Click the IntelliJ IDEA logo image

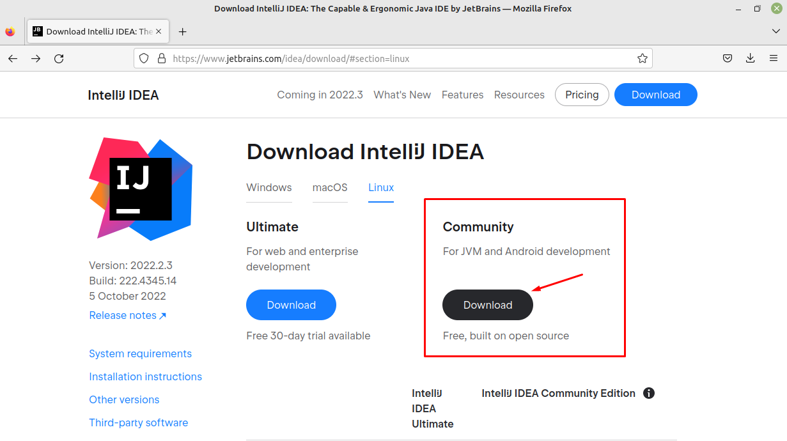point(139,188)
